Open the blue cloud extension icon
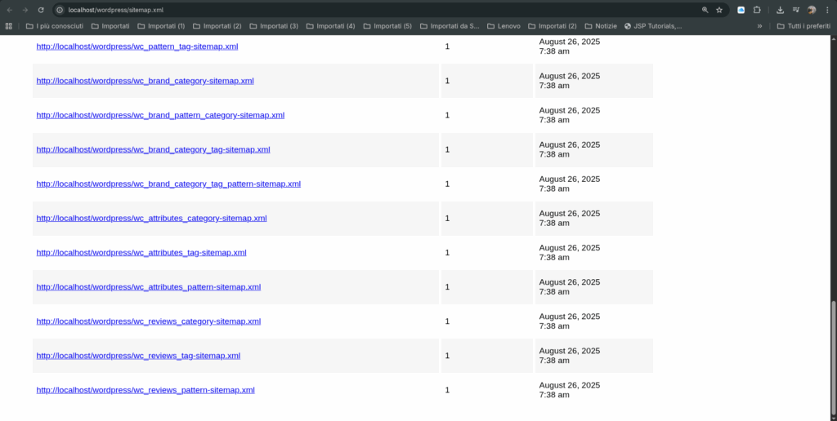Viewport: 837px width, 421px height. (741, 10)
